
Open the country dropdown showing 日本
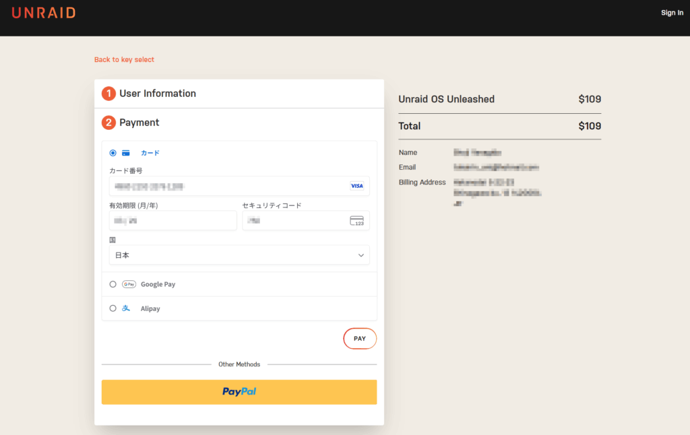coord(239,255)
